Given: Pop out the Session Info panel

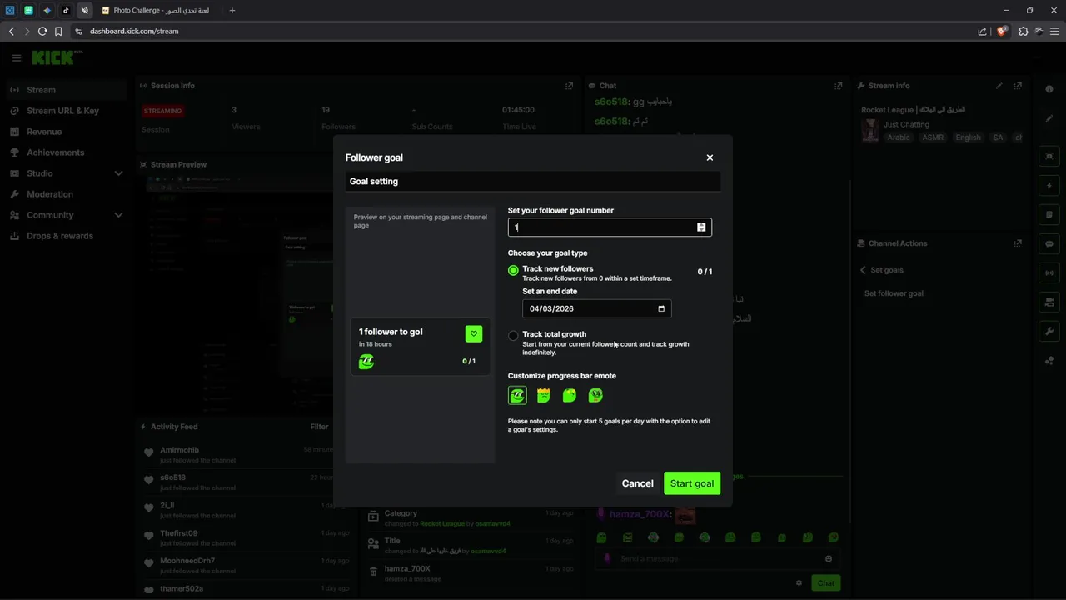Looking at the screenshot, I should coord(569,86).
